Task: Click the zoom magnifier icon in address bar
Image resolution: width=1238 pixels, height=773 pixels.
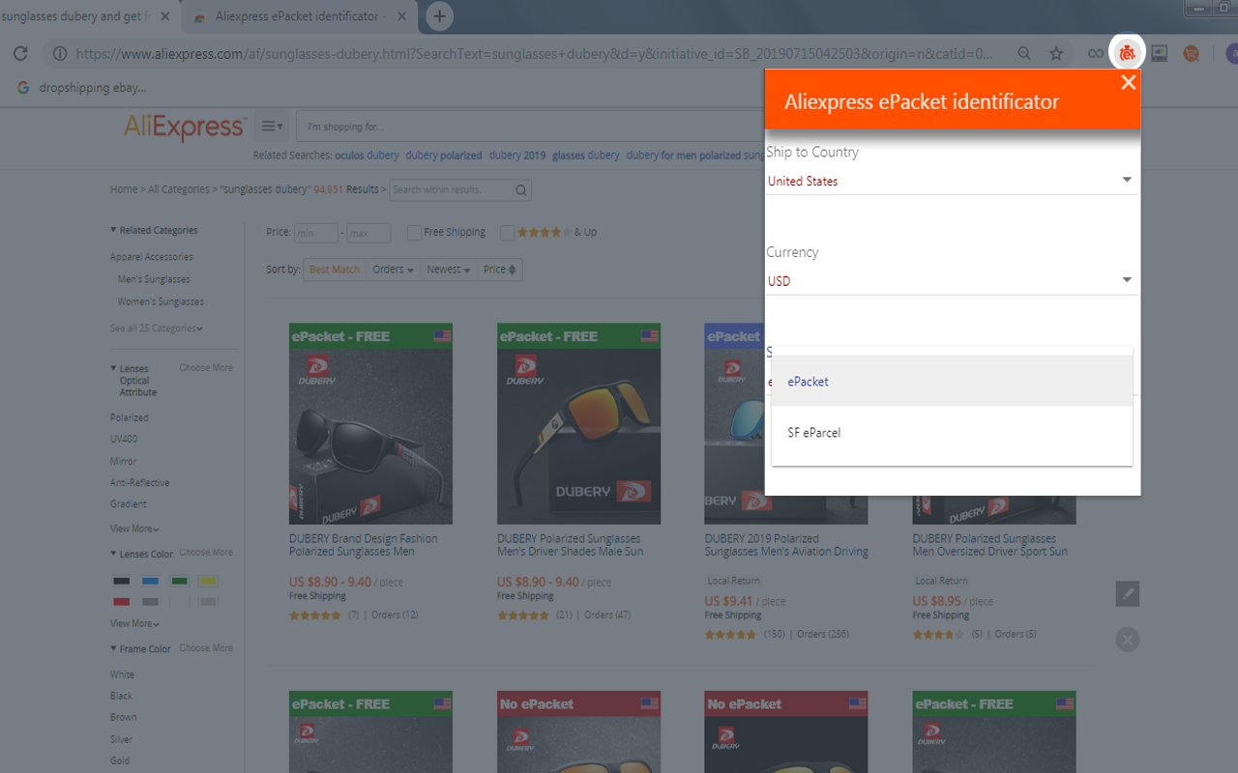Action: 1024,54
